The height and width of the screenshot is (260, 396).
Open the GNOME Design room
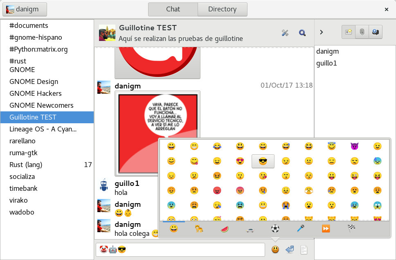pyautogui.click(x=47, y=81)
